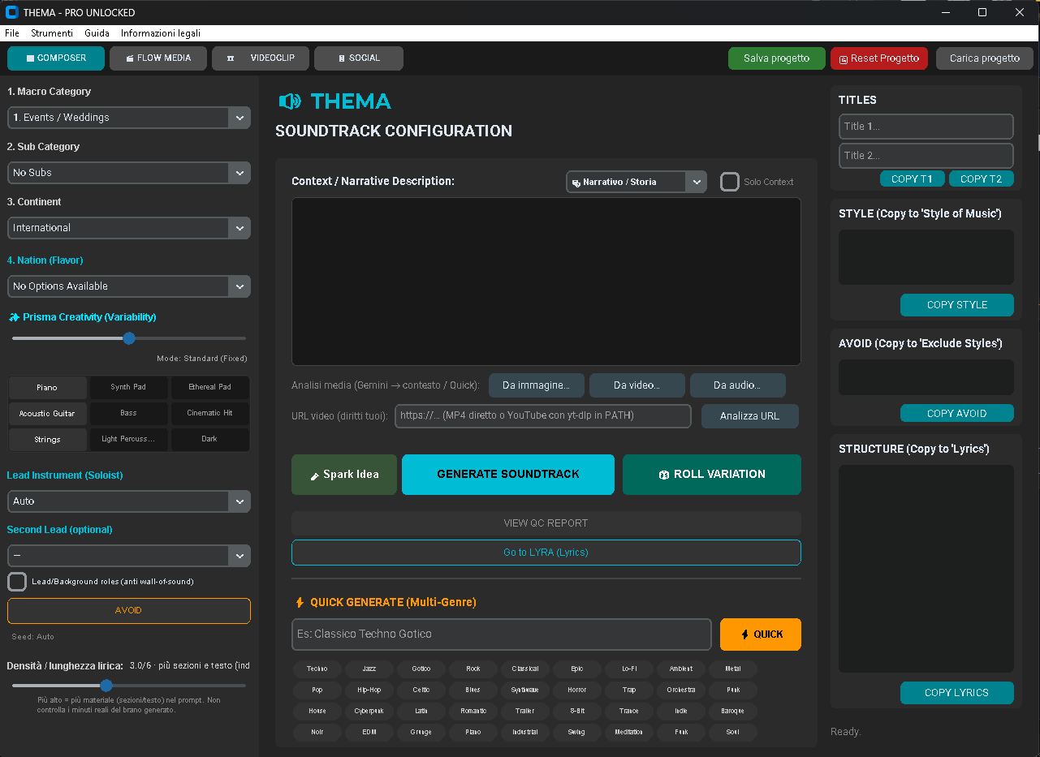Toggle the Ethereal Pad instrument
The width and height of the screenshot is (1040, 757).
[x=209, y=387]
